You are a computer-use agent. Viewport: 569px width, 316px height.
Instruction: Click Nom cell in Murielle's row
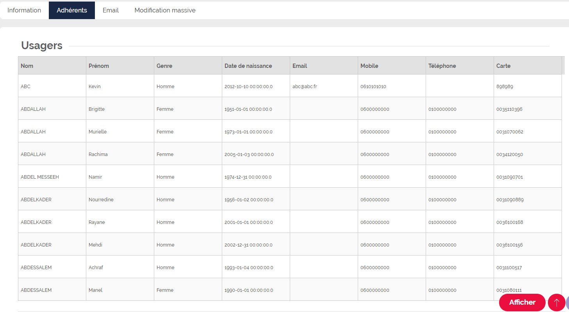52,131
